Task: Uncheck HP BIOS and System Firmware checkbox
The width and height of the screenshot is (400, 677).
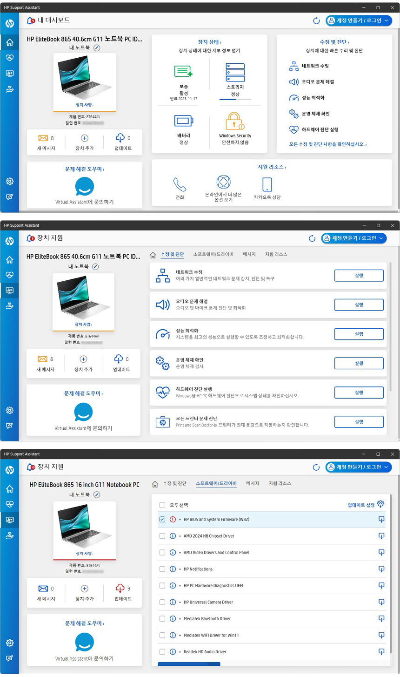Action: click(162, 520)
